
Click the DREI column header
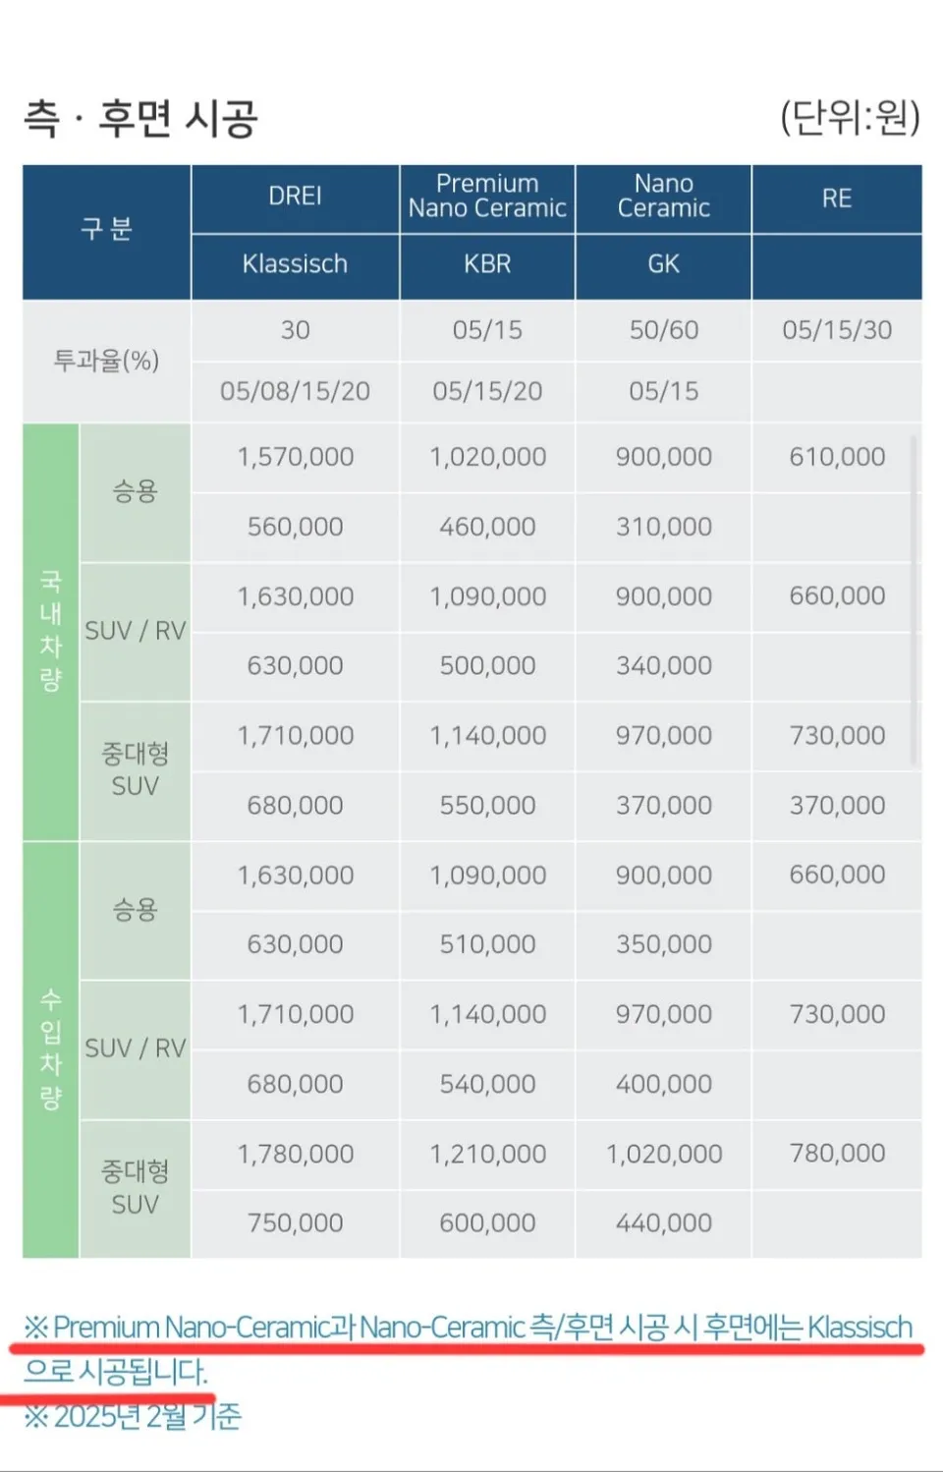tap(296, 198)
